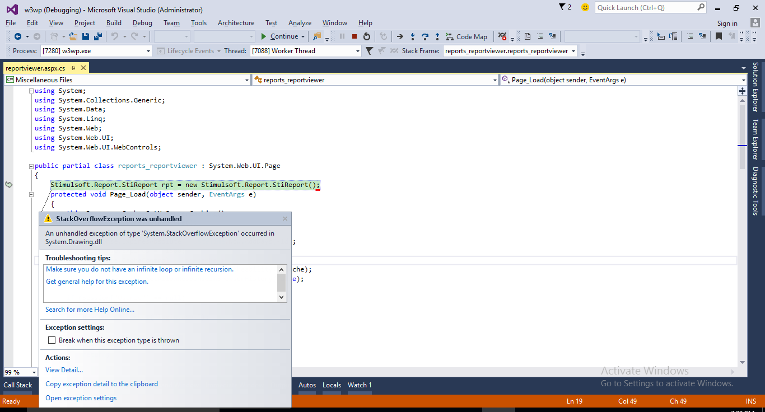Open file using folder icon in toolbar

click(x=73, y=36)
